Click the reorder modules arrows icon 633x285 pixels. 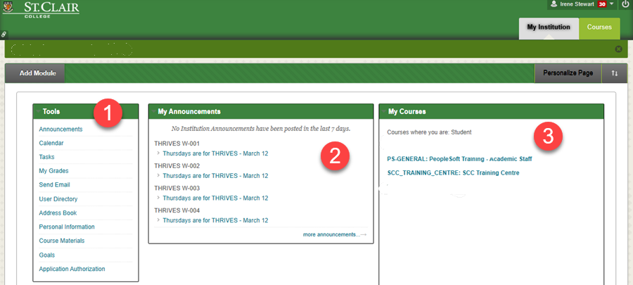[615, 73]
